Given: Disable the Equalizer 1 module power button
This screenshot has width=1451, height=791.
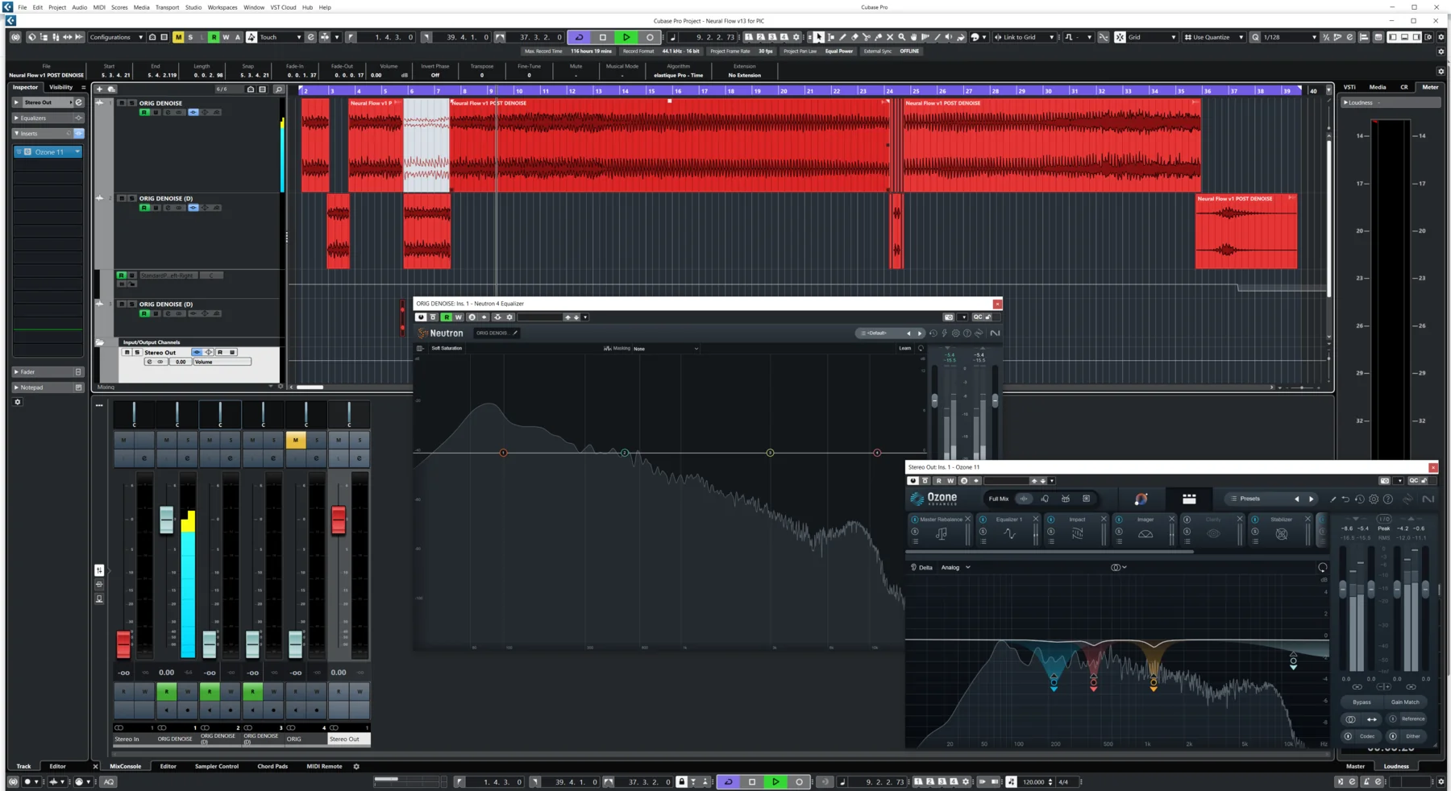Looking at the screenshot, I should (983, 520).
